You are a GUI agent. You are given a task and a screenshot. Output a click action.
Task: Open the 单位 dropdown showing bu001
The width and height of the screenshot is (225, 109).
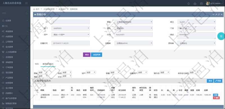[197, 22]
